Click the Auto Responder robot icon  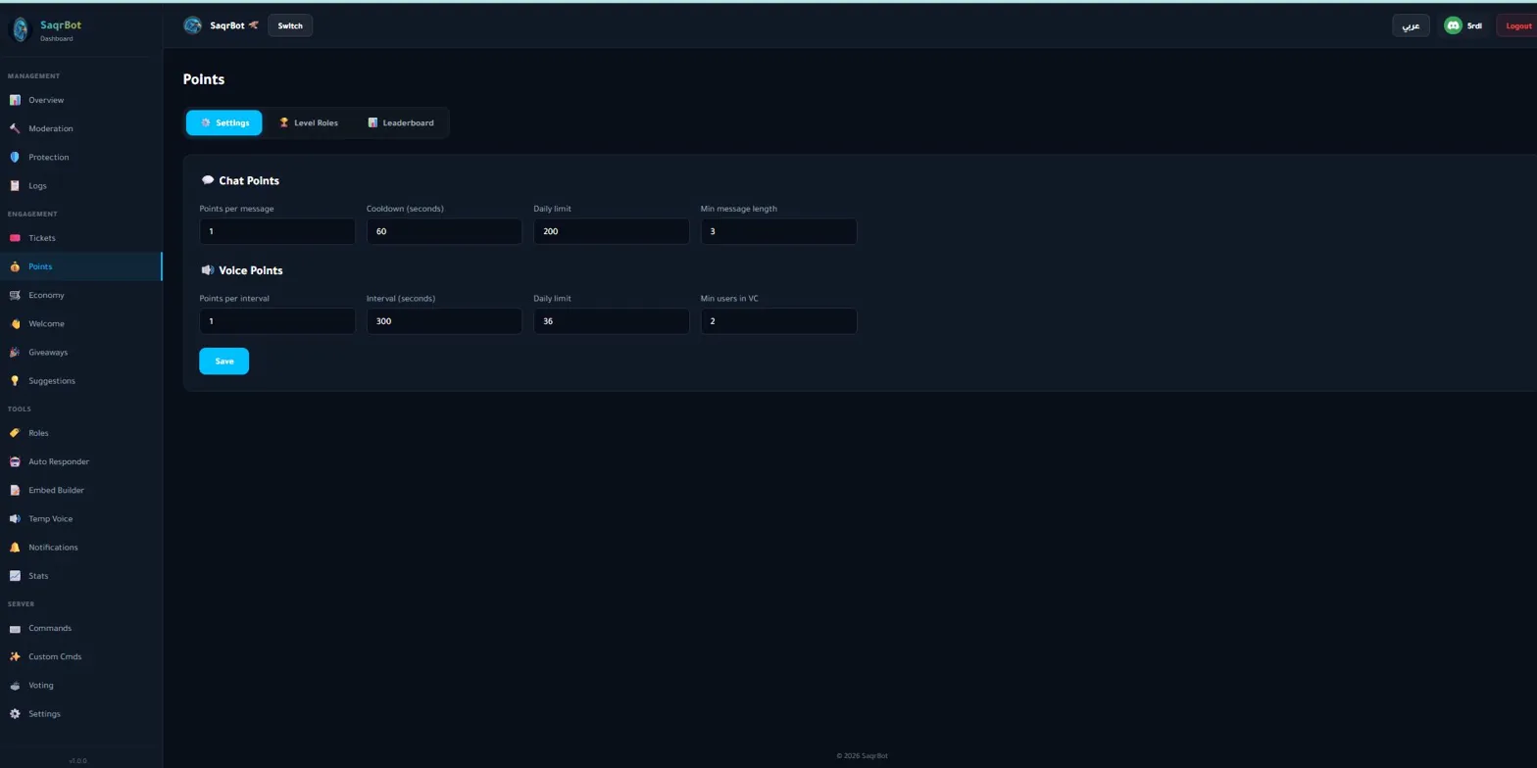(x=15, y=461)
